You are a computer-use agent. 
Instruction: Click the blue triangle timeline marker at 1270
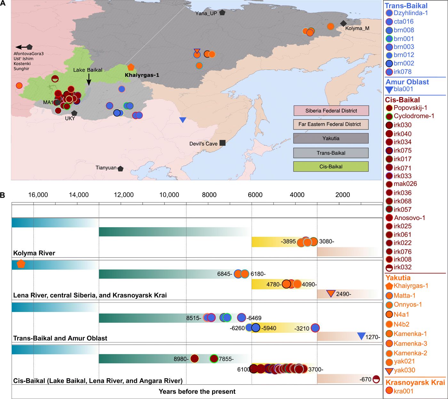pos(361,336)
